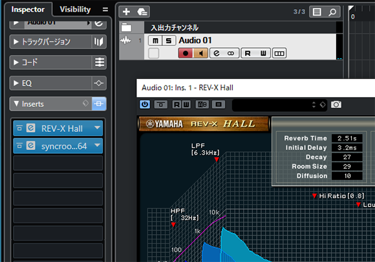The width and height of the screenshot is (375, 262).
Task: Click the Audio 01 link loop icon
Action: 231,53
